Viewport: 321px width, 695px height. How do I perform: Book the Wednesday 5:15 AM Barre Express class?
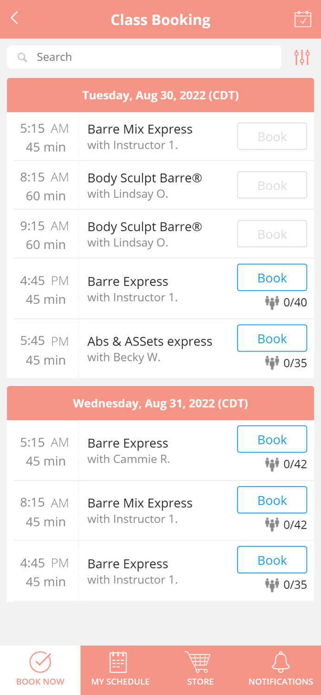point(272,439)
